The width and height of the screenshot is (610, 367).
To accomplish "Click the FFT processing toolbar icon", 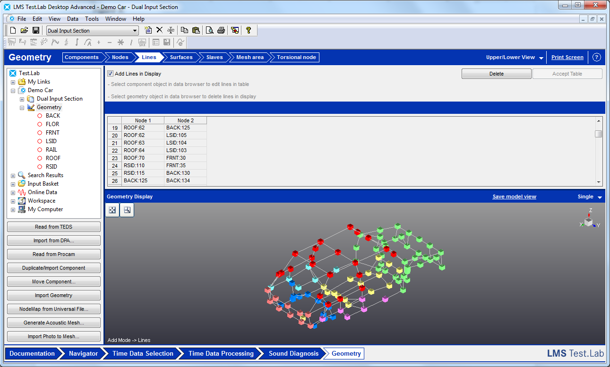I will click(12, 43).
